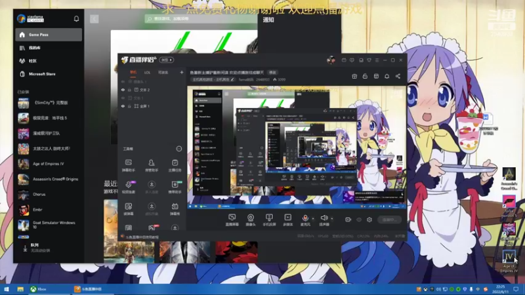Select the third scene tab right of LOL

coord(163,72)
